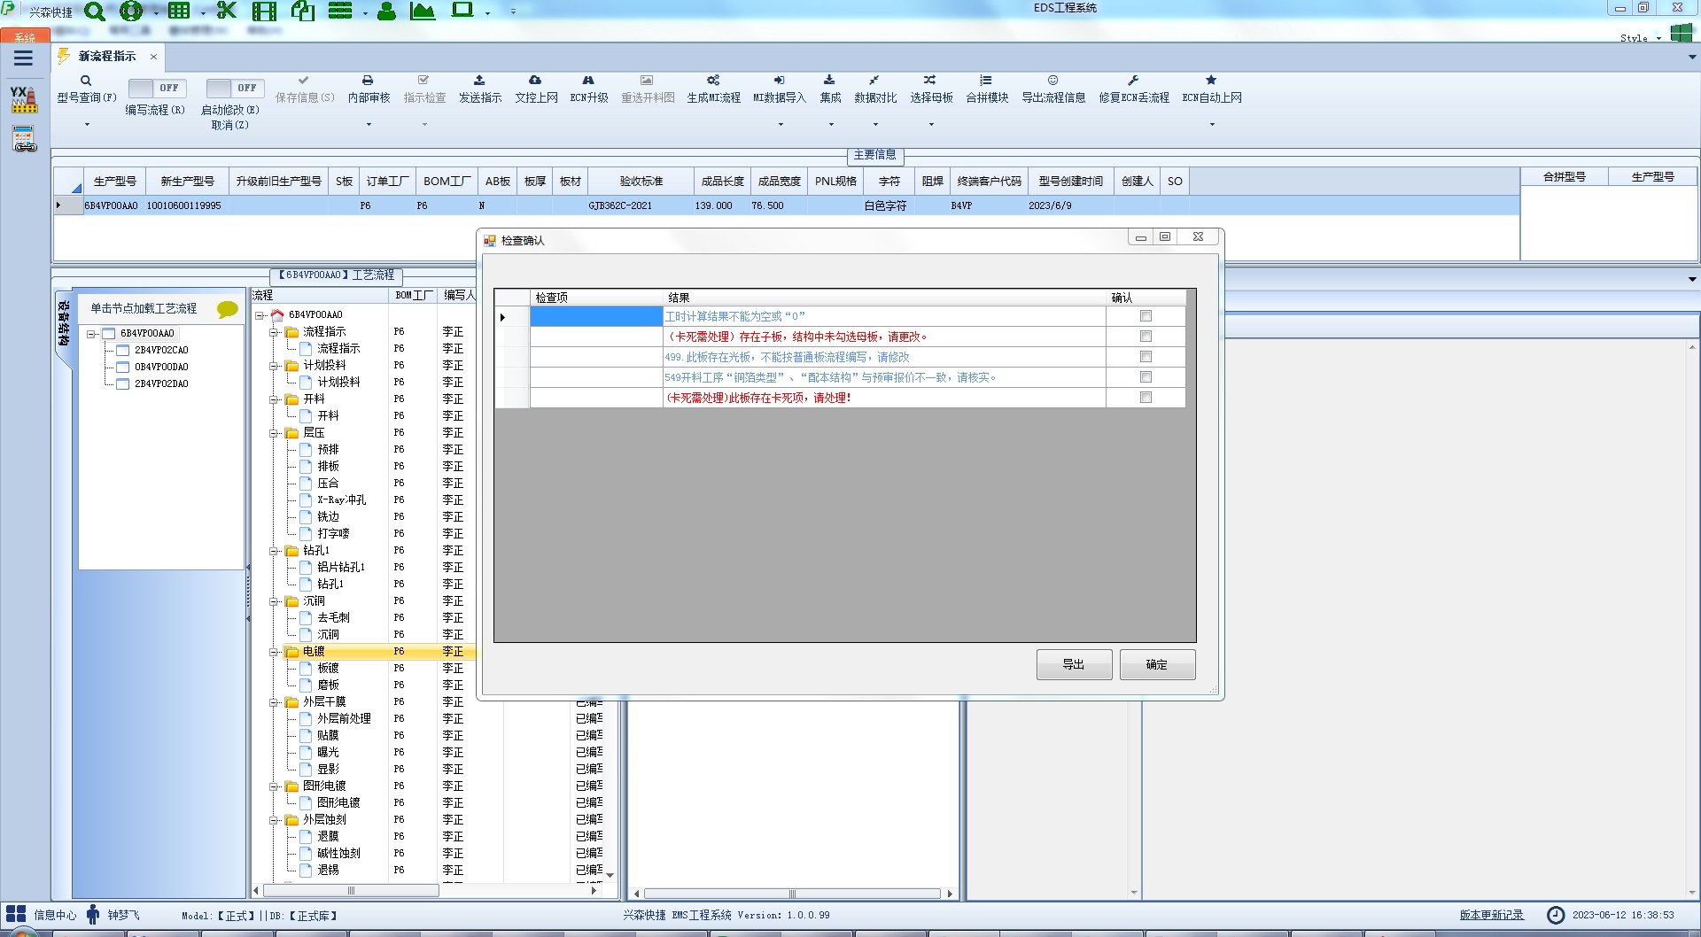
Task: Click 确定 button in 检查确认 dialog
Action: point(1157,664)
